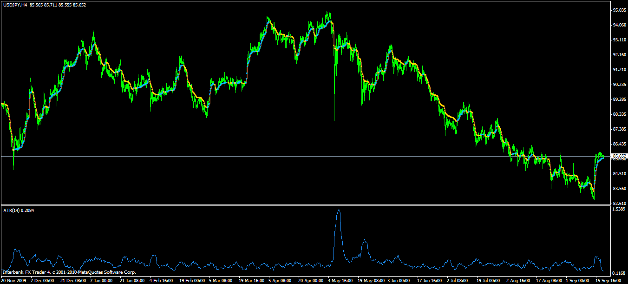
Task: Click the 82.610 price axis label
Action: click(620, 204)
